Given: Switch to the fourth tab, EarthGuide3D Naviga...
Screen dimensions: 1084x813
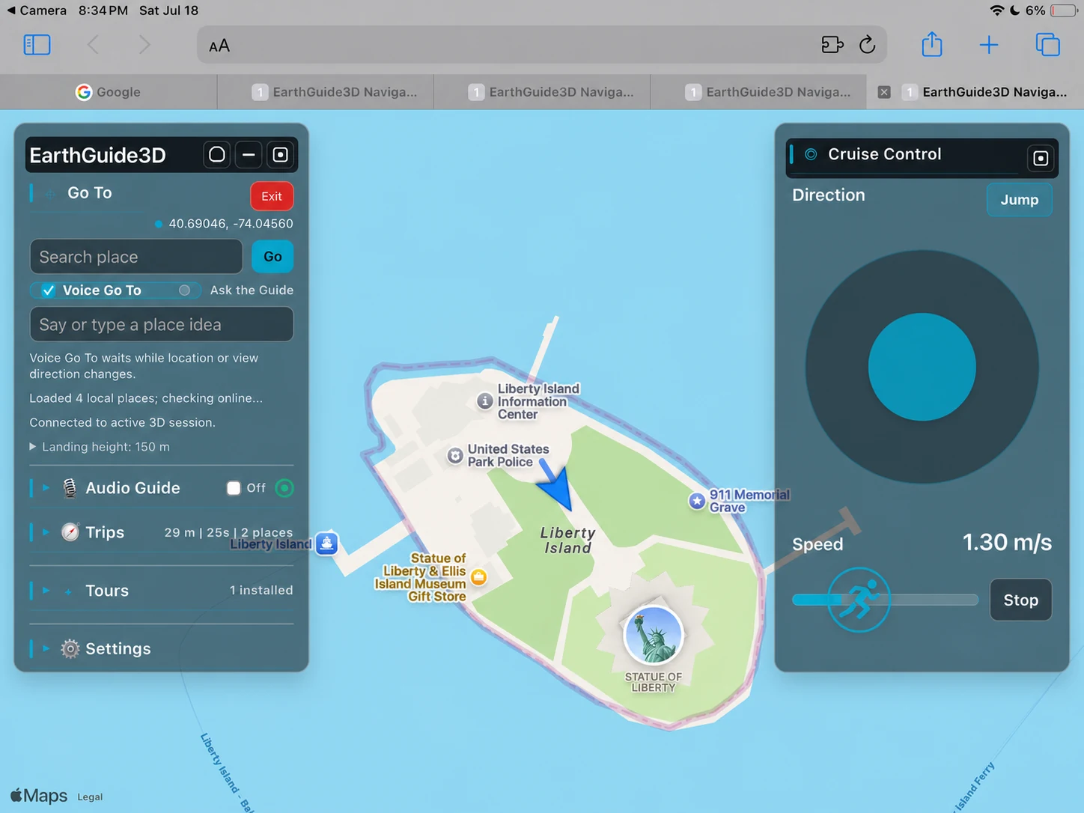Looking at the screenshot, I should pyautogui.click(x=759, y=92).
